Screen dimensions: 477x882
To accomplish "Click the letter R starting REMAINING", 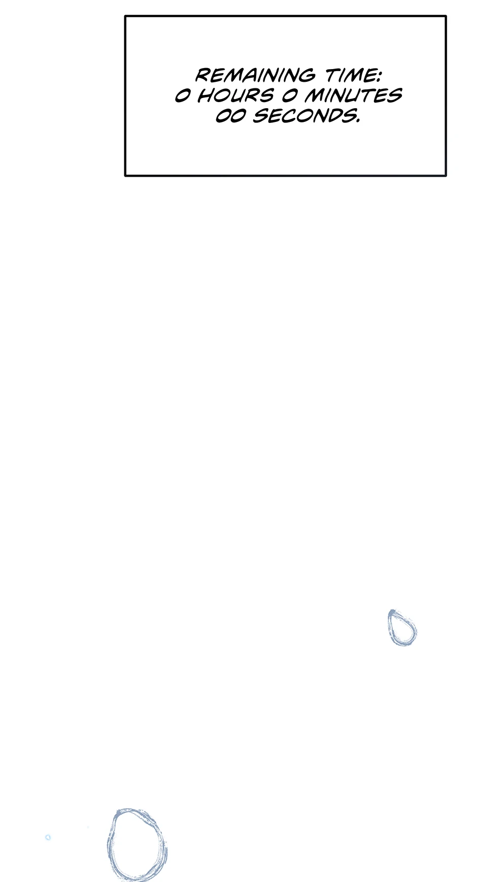I will (x=203, y=75).
